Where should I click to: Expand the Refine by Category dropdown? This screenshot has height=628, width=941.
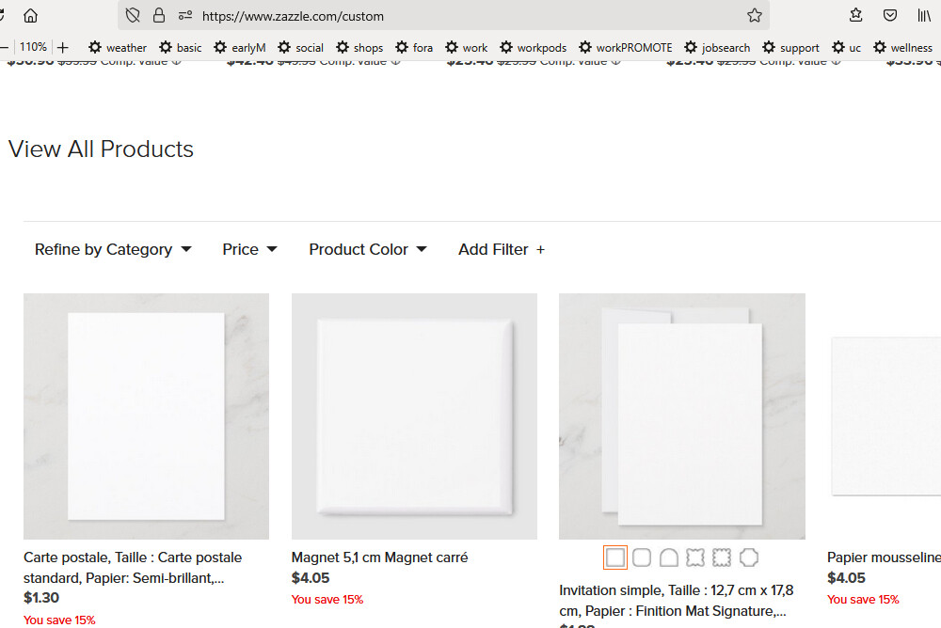[113, 249]
